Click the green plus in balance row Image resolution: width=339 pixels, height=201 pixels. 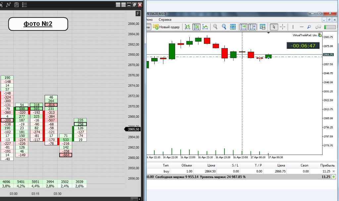coord(334,177)
